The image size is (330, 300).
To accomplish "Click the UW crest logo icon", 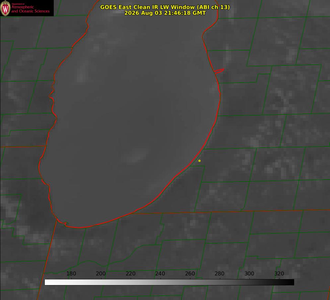I will pyautogui.click(x=5, y=8).
